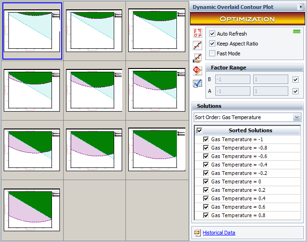Screen dimensions: 307x242
Task: Open the Historical Data link
Action: pyautogui.click(x=219, y=233)
